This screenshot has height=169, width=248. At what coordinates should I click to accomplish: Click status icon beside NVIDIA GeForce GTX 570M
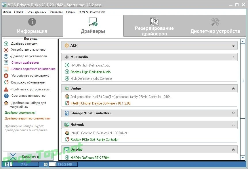[x=67, y=157]
